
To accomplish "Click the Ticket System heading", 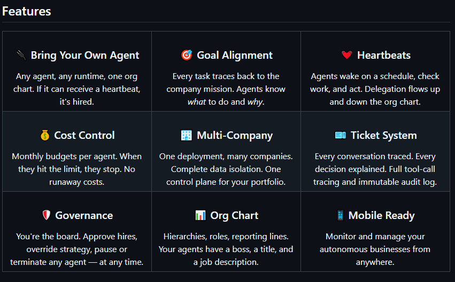I will [383, 136].
